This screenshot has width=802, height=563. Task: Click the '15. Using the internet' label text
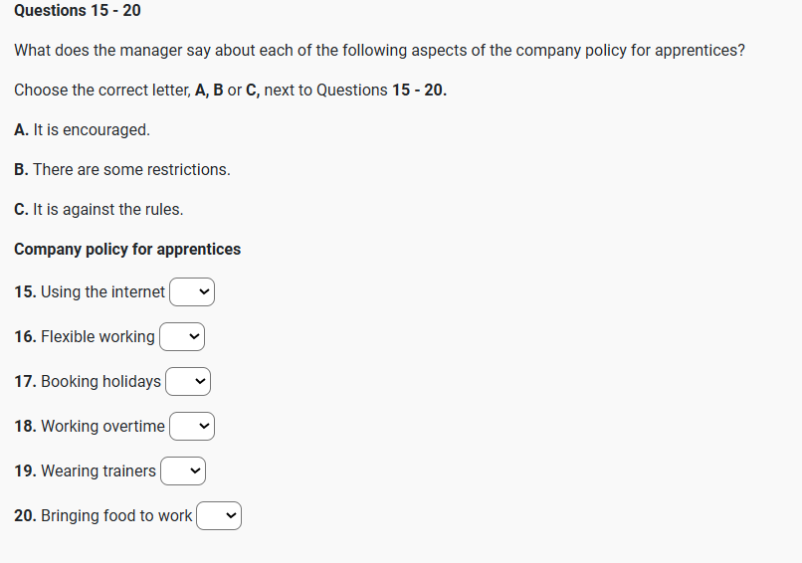90,292
